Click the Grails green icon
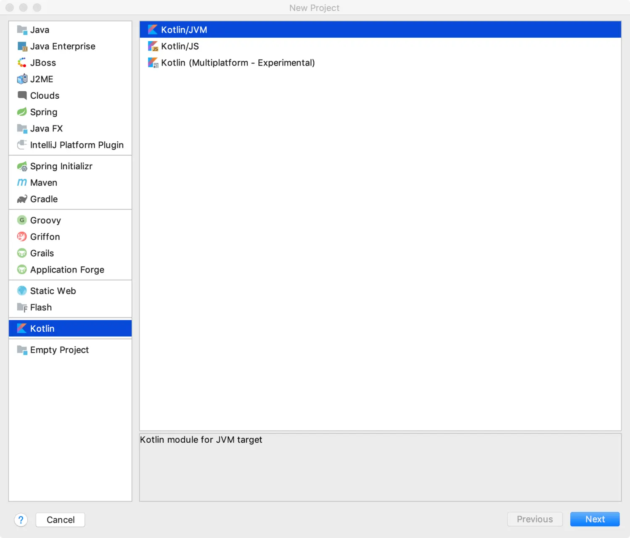 tap(22, 253)
